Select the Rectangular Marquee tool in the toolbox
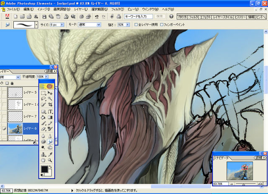This screenshot has height=194, width=268. (44, 93)
